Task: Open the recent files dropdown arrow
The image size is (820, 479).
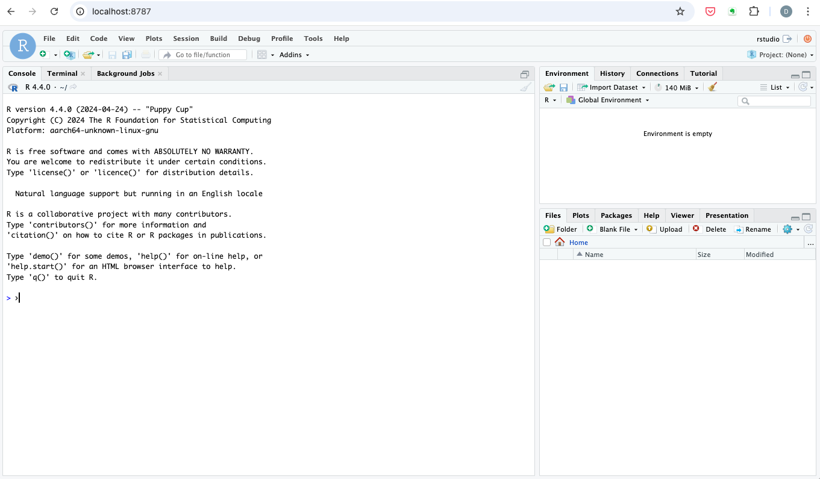Action: (99, 55)
